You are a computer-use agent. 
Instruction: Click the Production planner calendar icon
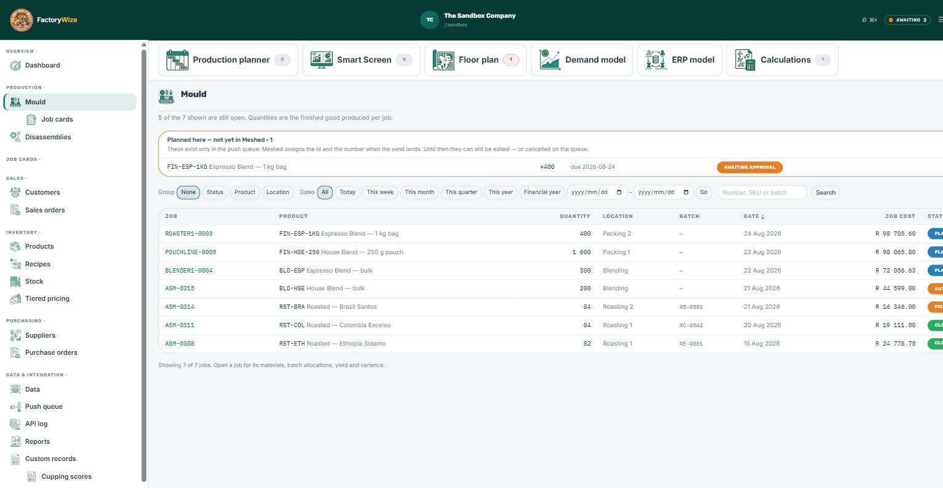(177, 60)
